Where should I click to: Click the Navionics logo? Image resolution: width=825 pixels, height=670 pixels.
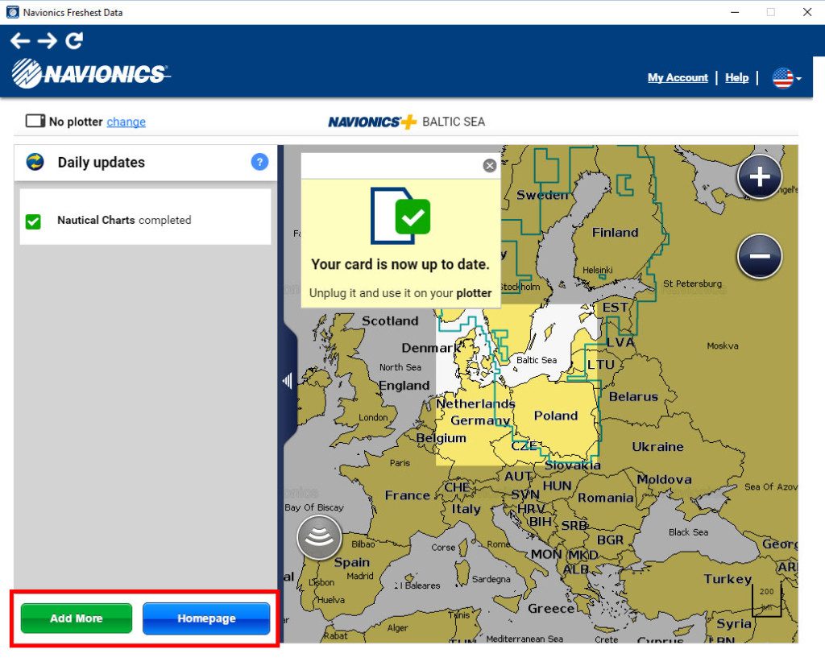[x=90, y=73]
